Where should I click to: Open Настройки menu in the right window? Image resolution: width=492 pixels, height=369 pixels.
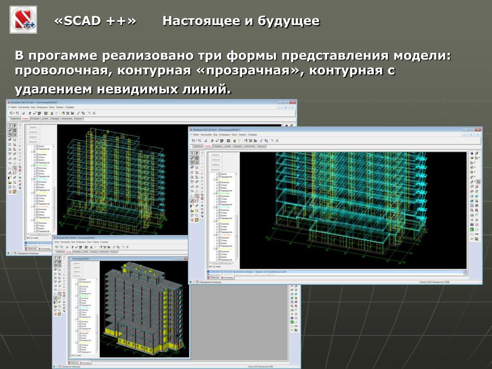(x=206, y=135)
